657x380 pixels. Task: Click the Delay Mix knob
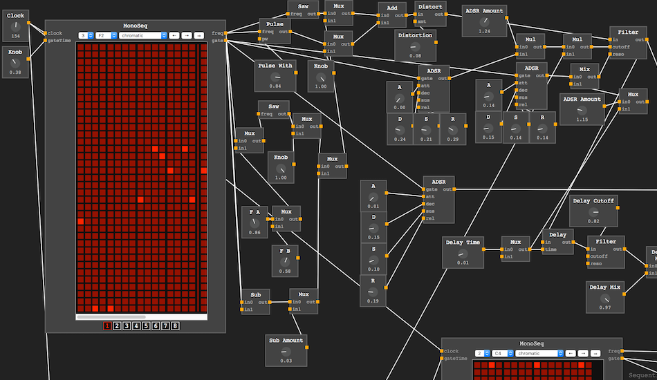604,298
